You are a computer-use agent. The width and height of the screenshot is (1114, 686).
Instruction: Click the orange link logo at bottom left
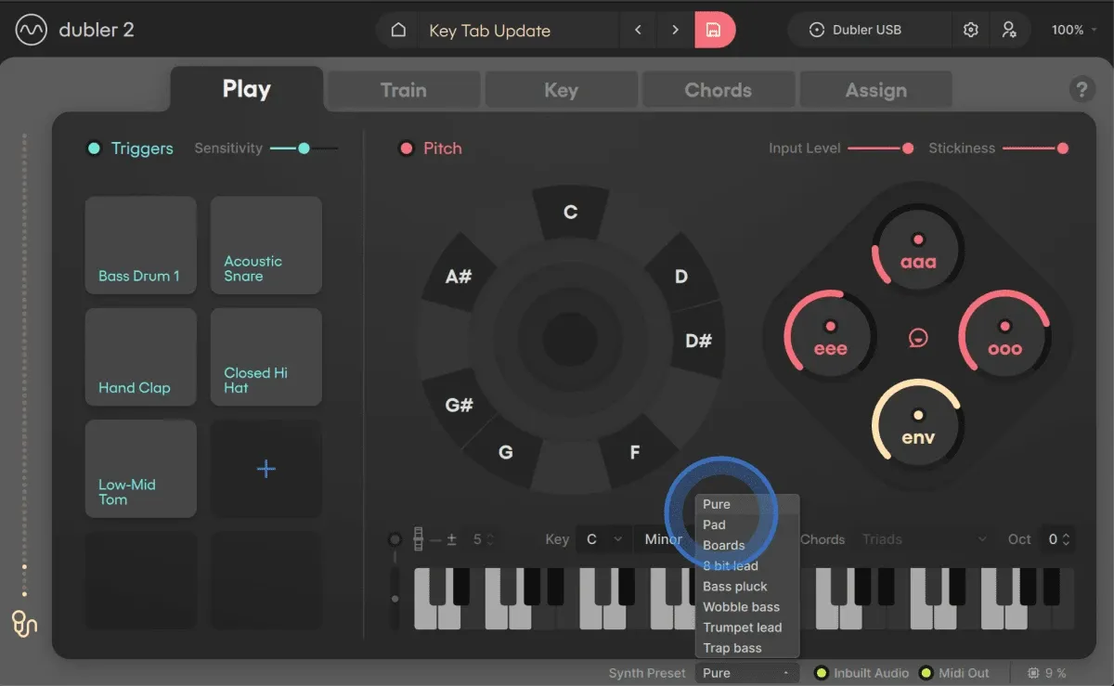[x=24, y=623]
